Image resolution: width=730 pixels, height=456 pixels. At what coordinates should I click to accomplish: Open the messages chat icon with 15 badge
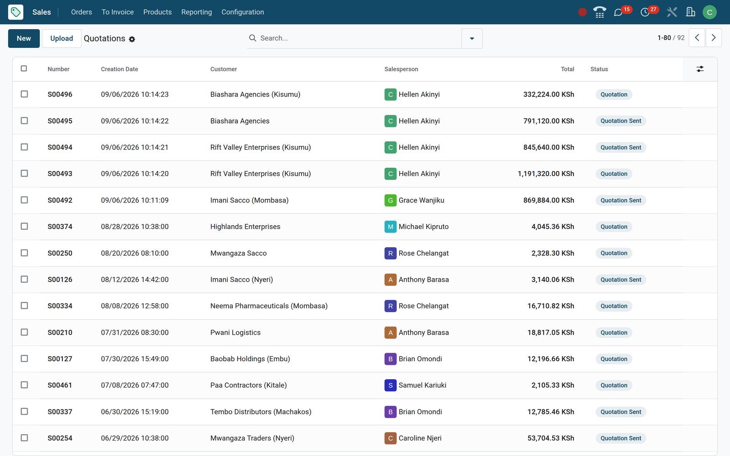[x=618, y=12]
